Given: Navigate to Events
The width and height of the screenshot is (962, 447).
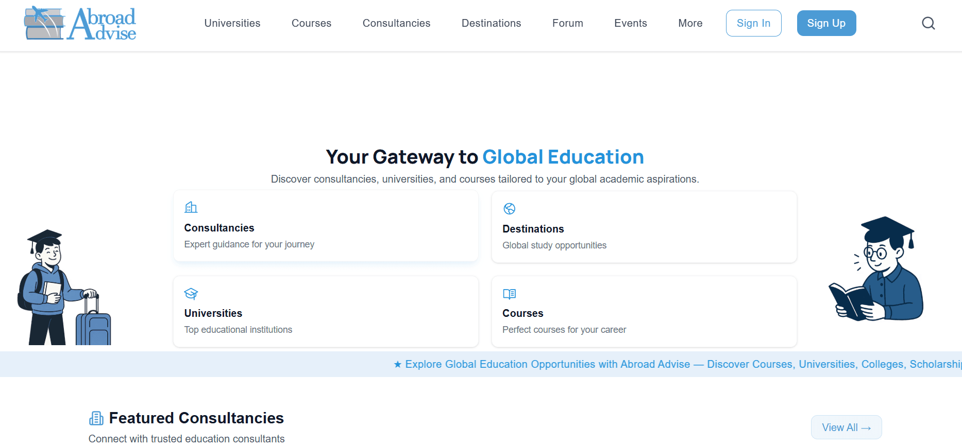Looking at the screenshot, I should pyautogui.click(x=630, y=23).
